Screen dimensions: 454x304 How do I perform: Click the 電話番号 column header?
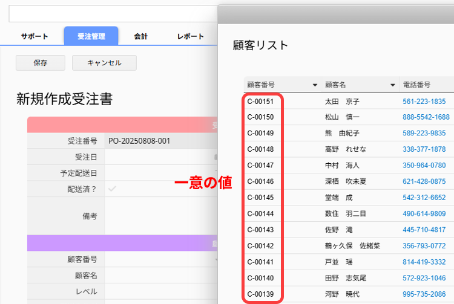[x=418, y=85]
